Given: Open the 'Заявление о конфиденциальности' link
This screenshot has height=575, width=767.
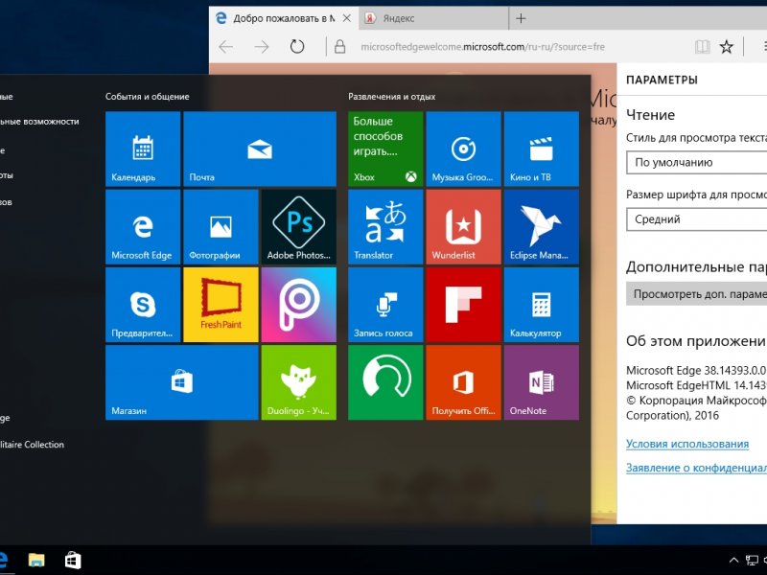Looking at the screenshot, I should point(697,468).
